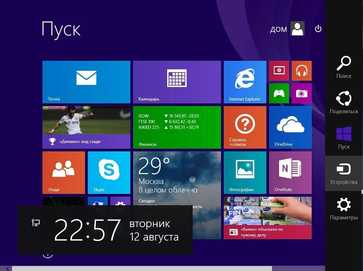Open the Почта mail tile
This screenshot has width=363, height=271.
click(86, 82)
